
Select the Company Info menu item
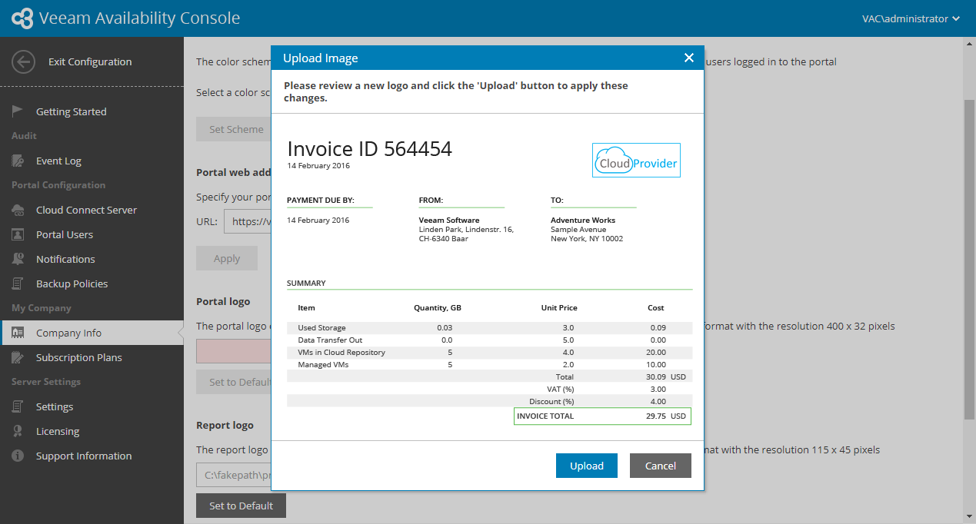tap(92, 333)
